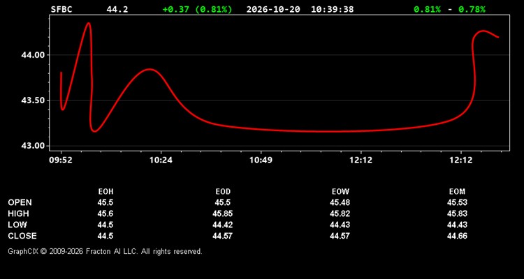524x279 pixels.
Task: Click the SFBC ticker symbol
Action: pos(61,9)
